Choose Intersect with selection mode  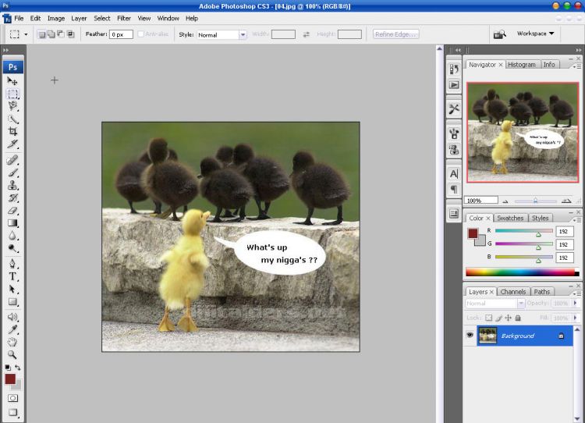click(x=70, y=34)
